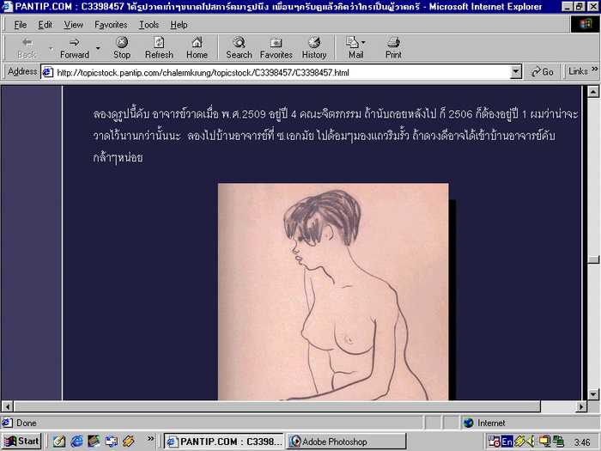Click the text line starting with 'วาดไว้นานกว่านั้นนะ'

pos(324,136)
